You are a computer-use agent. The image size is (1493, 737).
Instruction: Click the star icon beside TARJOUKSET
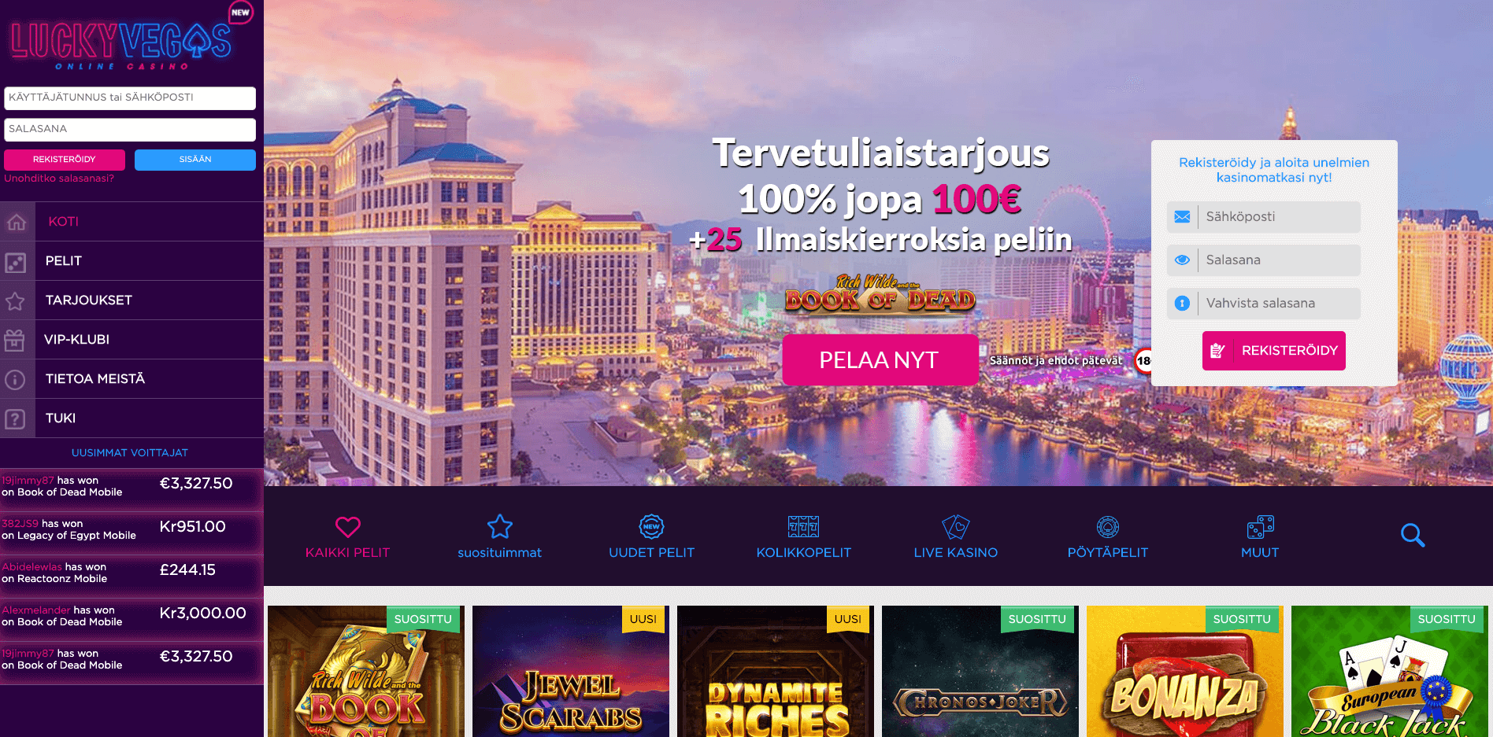pyautogui.click(x=15, y=300)
